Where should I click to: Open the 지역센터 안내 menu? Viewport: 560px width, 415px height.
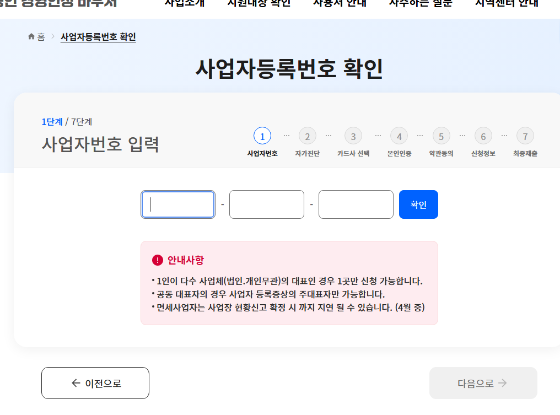tap(507, 3)
